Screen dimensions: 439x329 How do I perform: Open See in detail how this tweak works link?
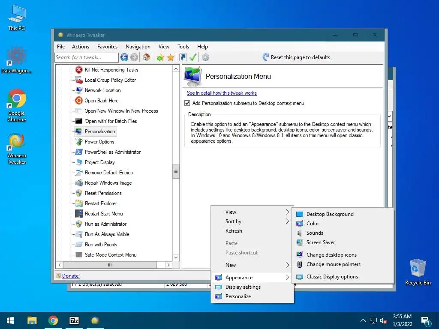[222, 93]
